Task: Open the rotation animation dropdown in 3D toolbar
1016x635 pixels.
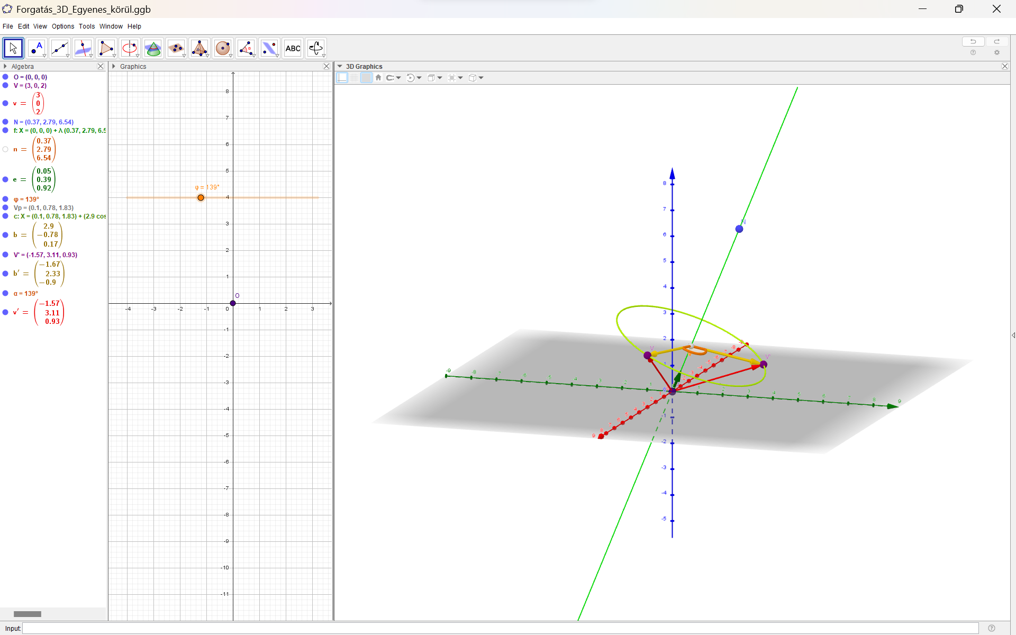Action: coord(419,78)
